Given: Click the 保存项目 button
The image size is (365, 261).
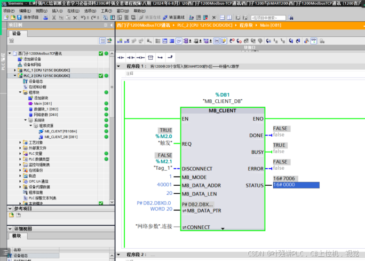Looking at the screenshot, I should point(28,18).
